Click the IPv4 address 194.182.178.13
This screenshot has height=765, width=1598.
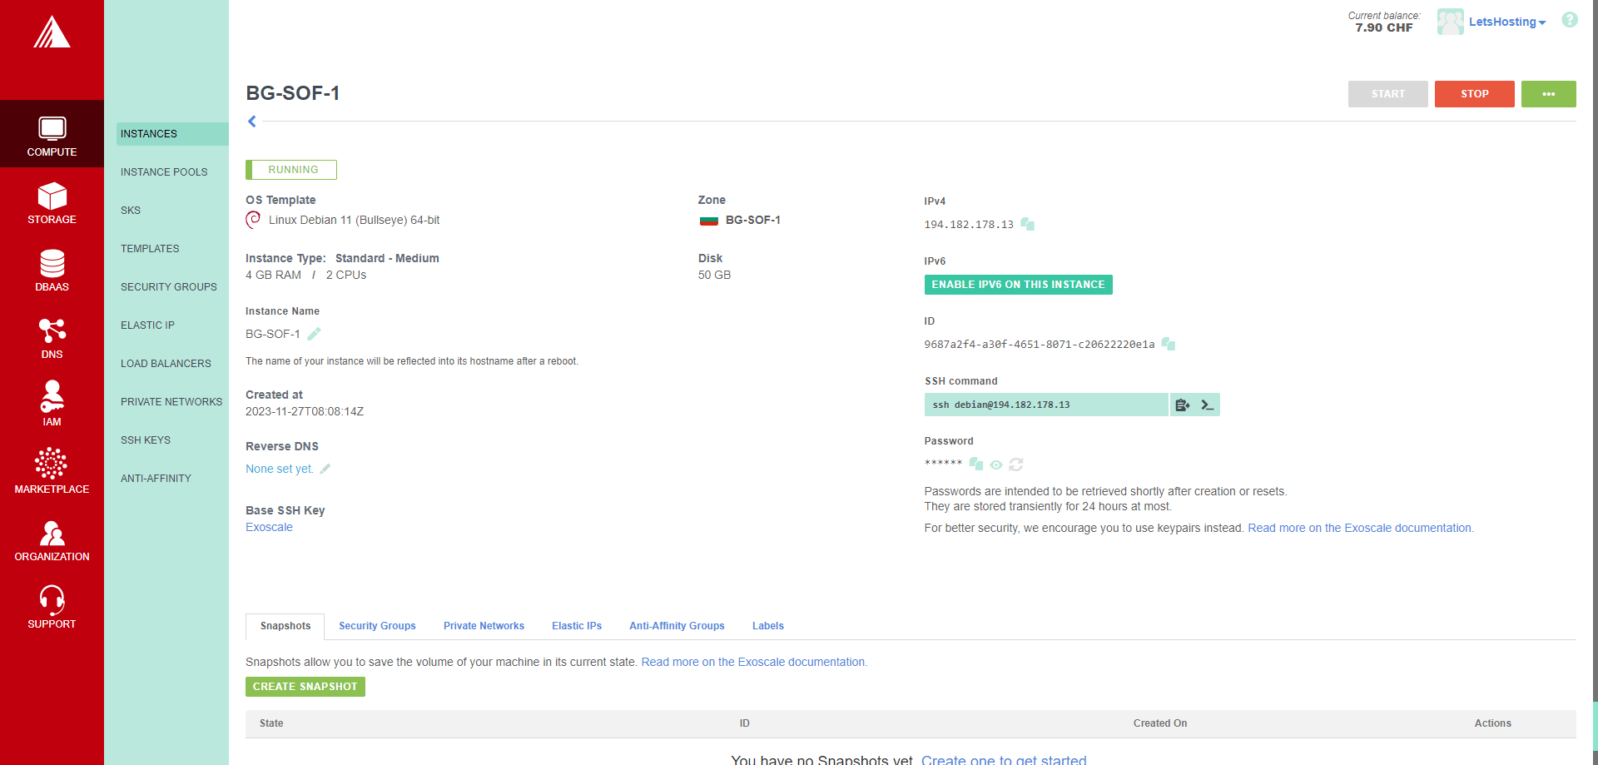[969, 225]
